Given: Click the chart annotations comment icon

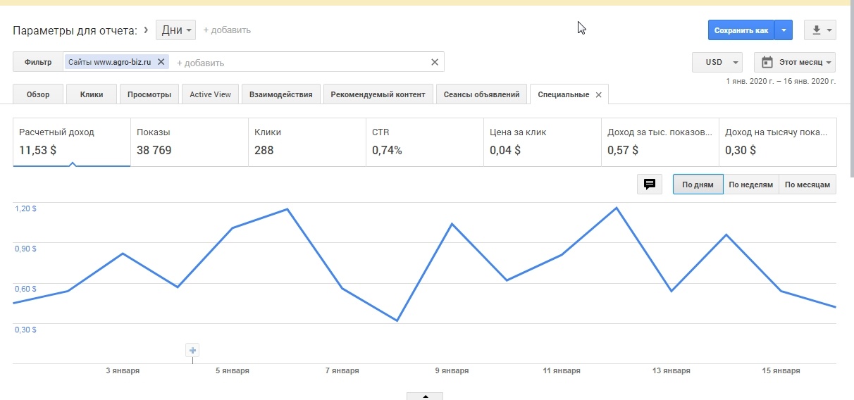Looking at the screenshot, I should pos(650,185).
